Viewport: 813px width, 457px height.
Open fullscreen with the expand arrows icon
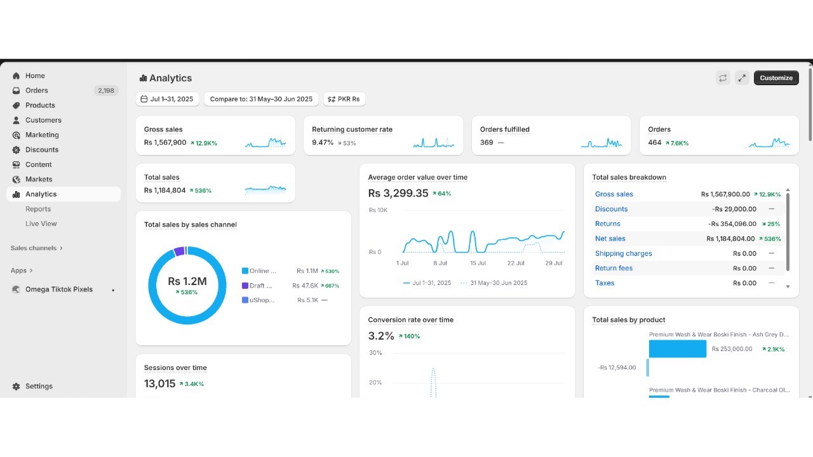click(x=742, y=78)
